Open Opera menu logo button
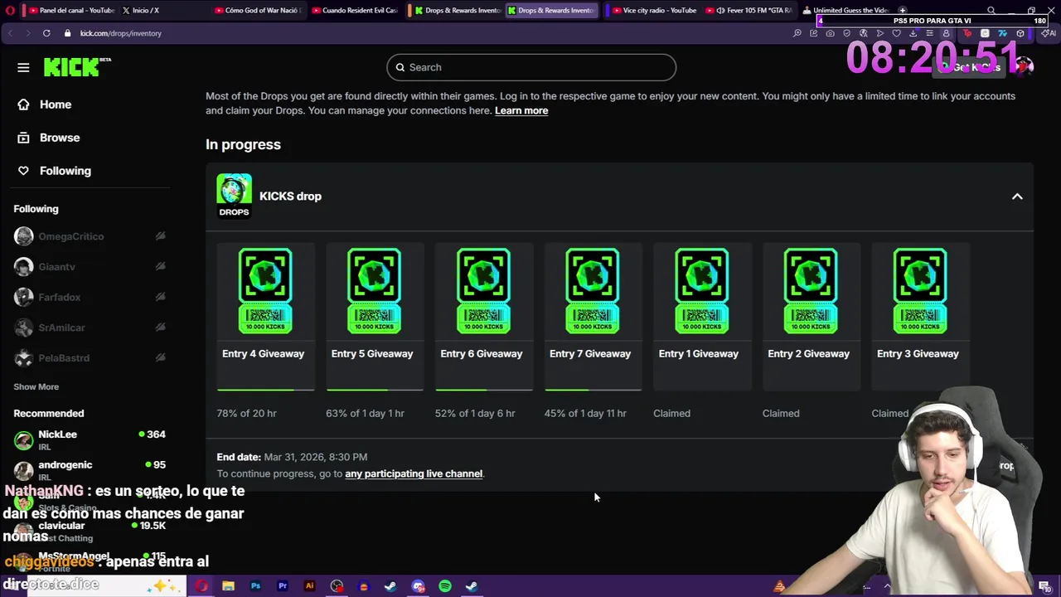 (10, 10)
